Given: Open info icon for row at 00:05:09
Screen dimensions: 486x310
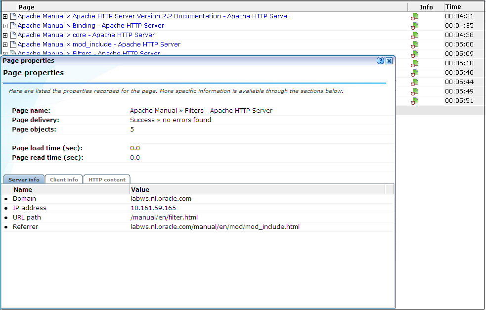Looking at the screenshot, I should 415,54.
